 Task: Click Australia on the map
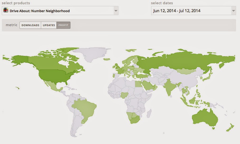(205, 117)
